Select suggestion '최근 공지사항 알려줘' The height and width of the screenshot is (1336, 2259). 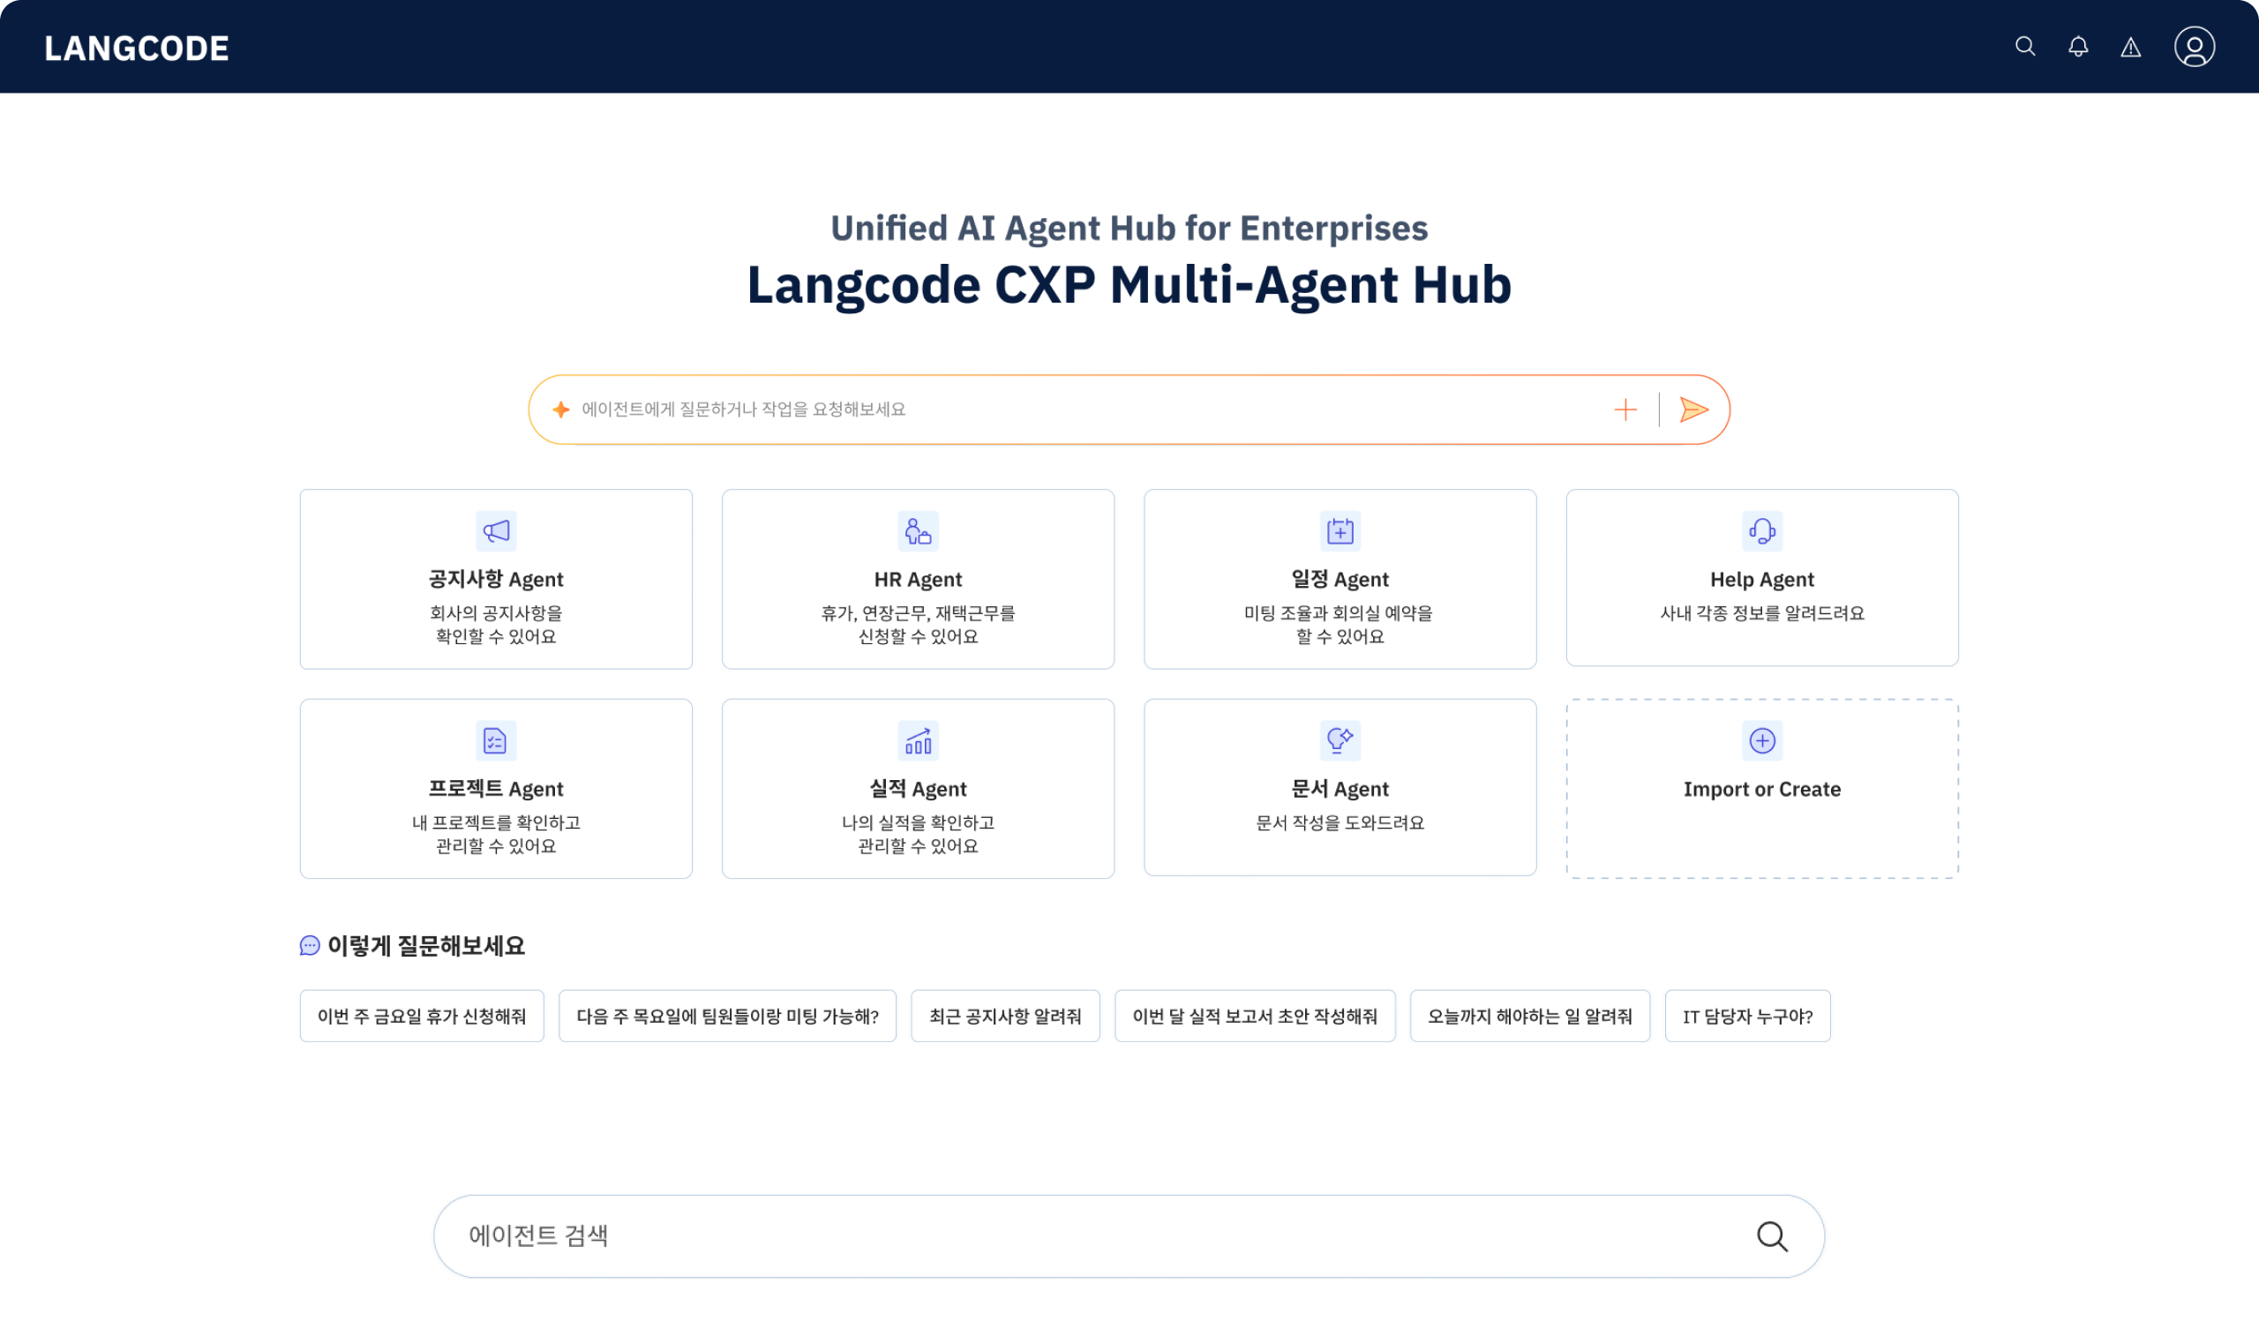1005,1017
